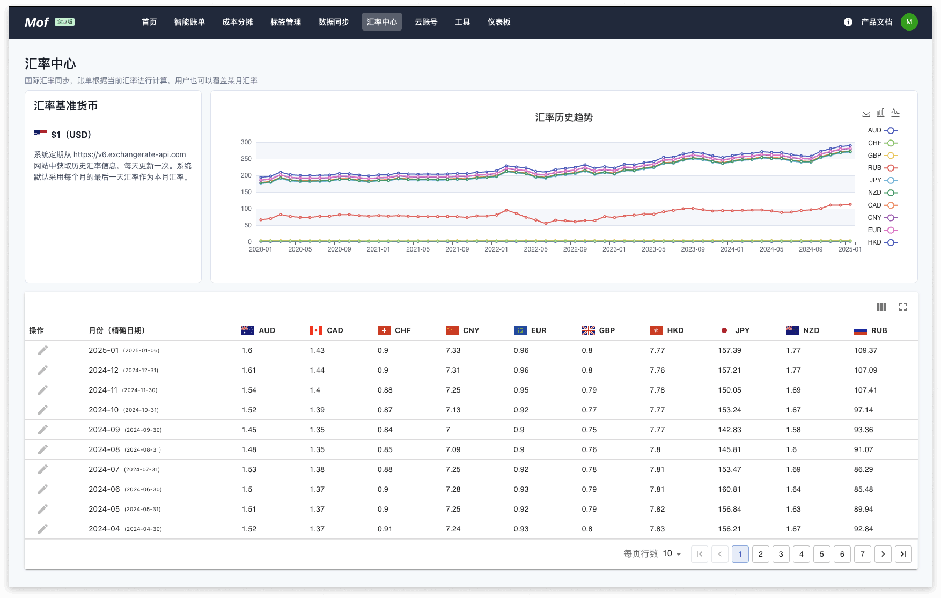Click the 汇率历史趋势 chart title
Viewport: 941px width, 598px height.
(x=564, y=117)
